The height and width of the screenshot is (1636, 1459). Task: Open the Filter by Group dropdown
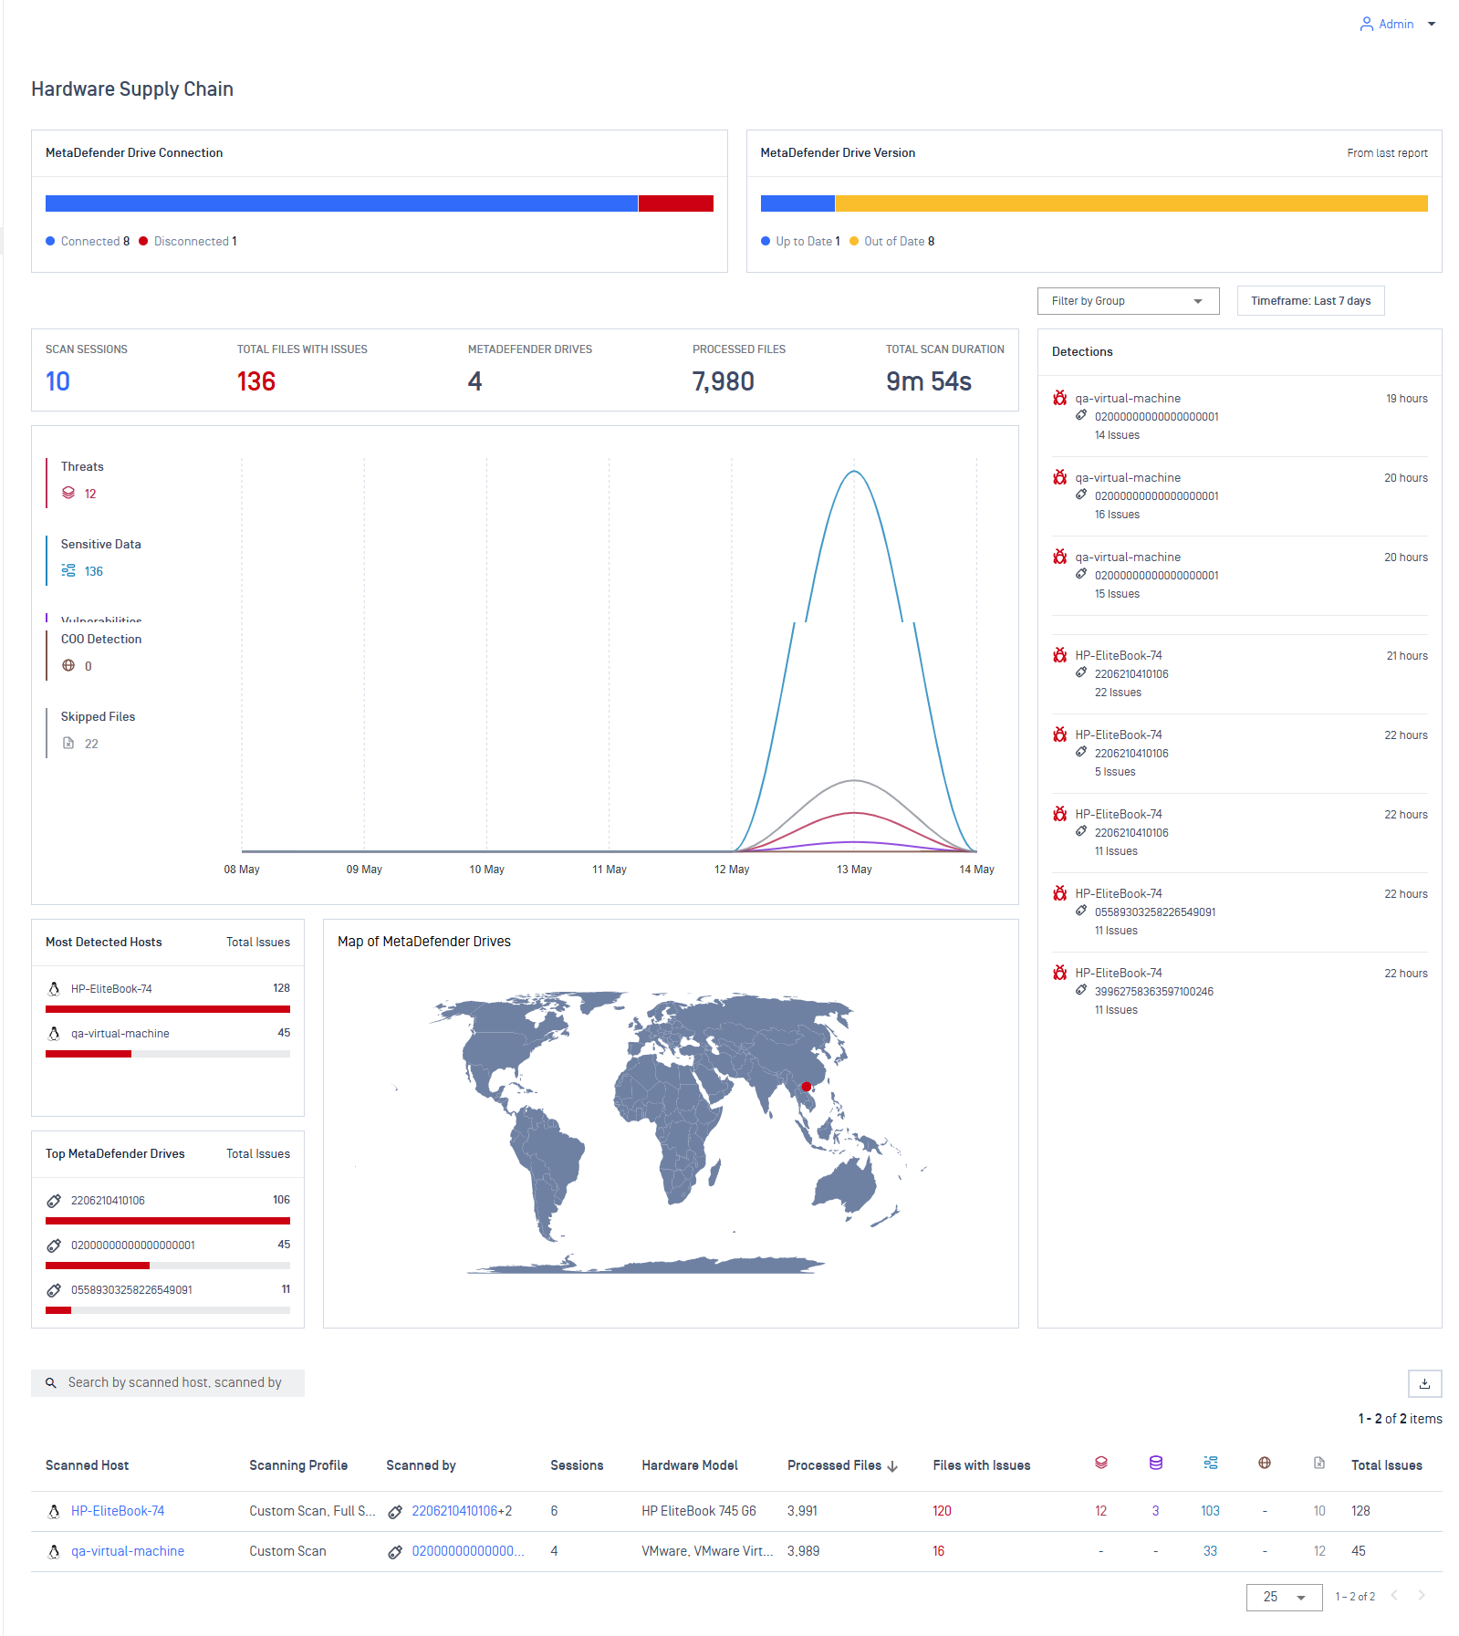[x=1128, y=301]
